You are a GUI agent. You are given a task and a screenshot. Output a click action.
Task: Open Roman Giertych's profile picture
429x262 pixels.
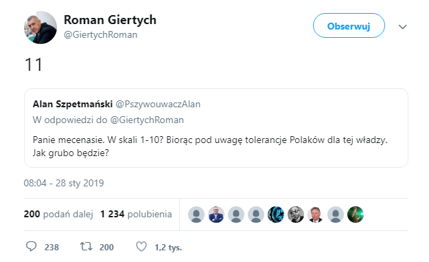tap(40, 28)
